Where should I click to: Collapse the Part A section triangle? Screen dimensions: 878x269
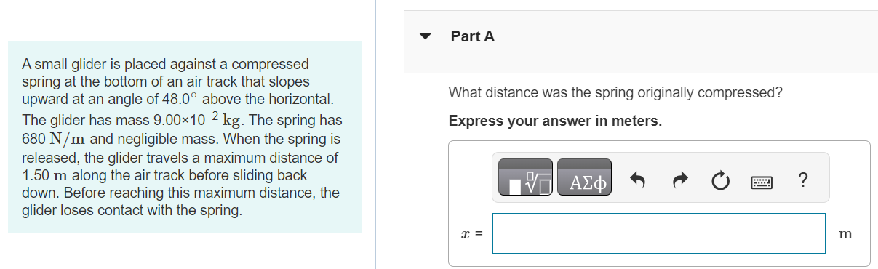click(426, 36)
